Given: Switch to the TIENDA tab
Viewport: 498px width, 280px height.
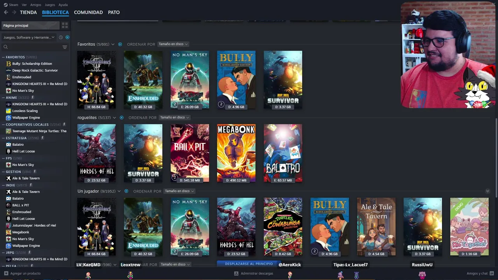Looking at the screenshot, I should pos(28,12).
